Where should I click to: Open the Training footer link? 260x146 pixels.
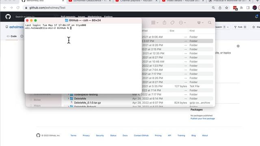click(181, 135)
